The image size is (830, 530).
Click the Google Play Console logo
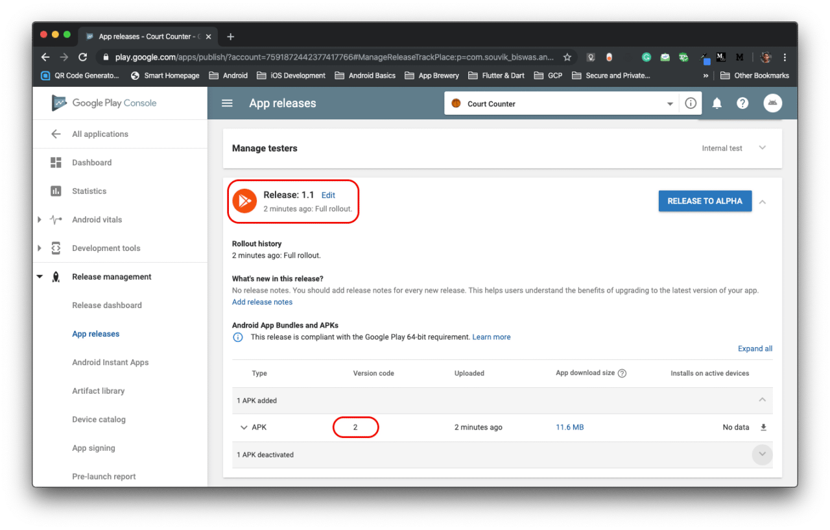[x=104, y=103]
